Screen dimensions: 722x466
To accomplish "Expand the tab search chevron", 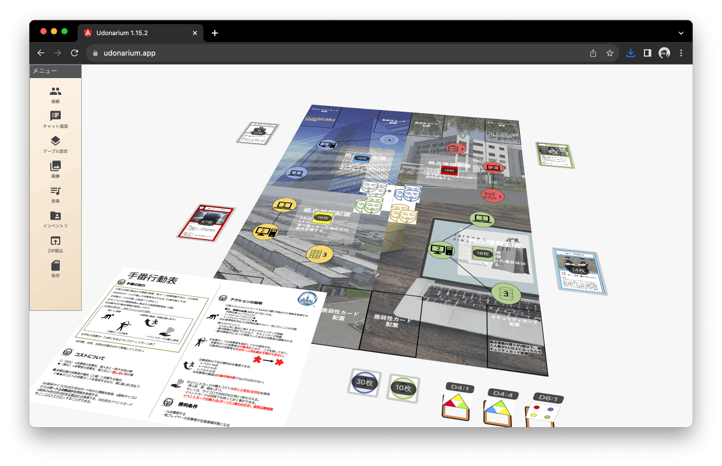I will [x=681, y=33].
